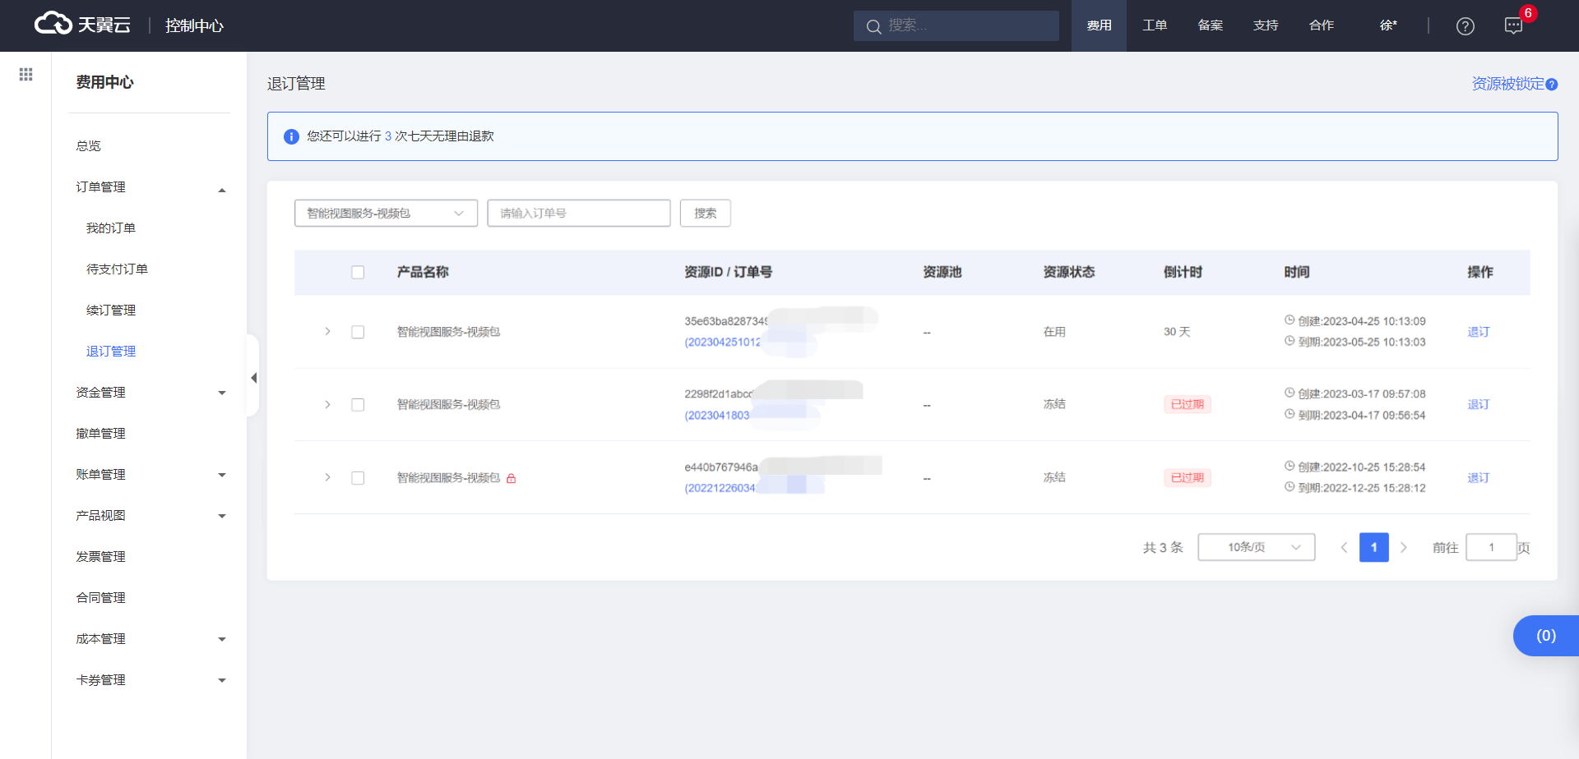This screenshot has height=759, width=1579.
Task: Click the floating (0) cart button
Action: [1545, 636]
